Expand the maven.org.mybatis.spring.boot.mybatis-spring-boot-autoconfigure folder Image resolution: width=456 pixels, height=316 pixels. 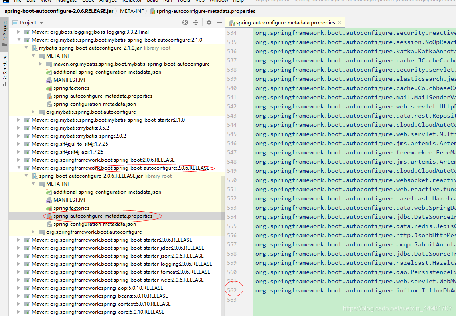tap(41, 64)
